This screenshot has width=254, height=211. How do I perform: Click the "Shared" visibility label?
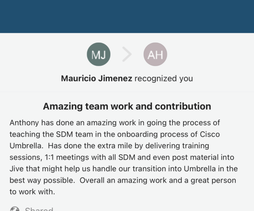[39, 209]
